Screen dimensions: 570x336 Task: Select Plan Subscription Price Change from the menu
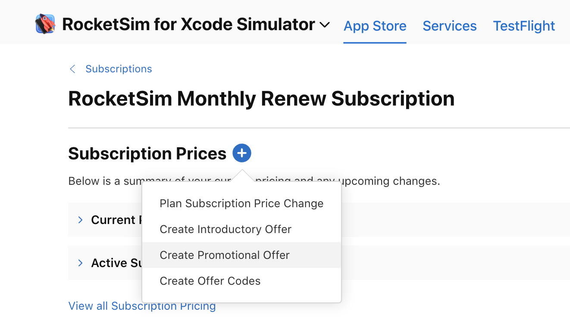(x=241, y=203)
